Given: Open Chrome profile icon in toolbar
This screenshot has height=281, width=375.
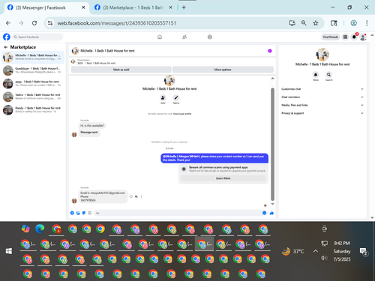Looking at the screenshot, I should [x=353, y=23].
